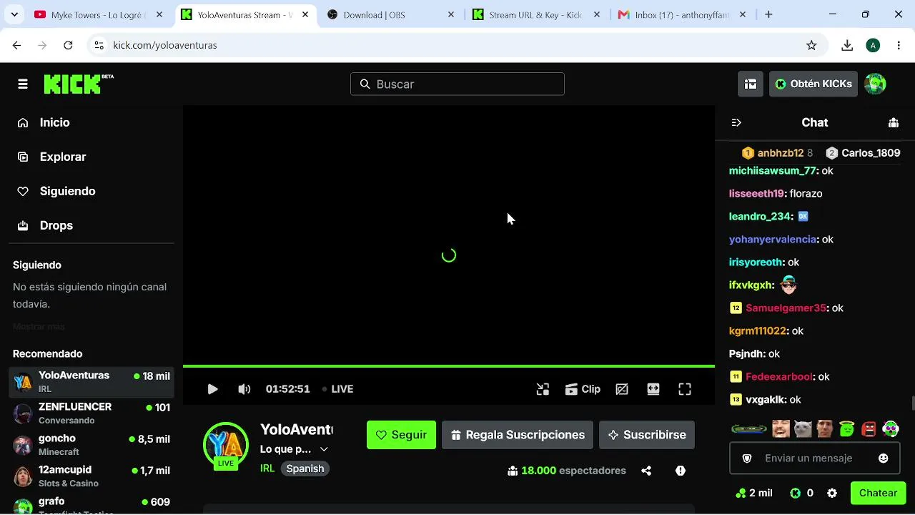This screenshot has width=915, height=515.
Task: Open the chat rules shield icon
Action: (x=747, y=458)
